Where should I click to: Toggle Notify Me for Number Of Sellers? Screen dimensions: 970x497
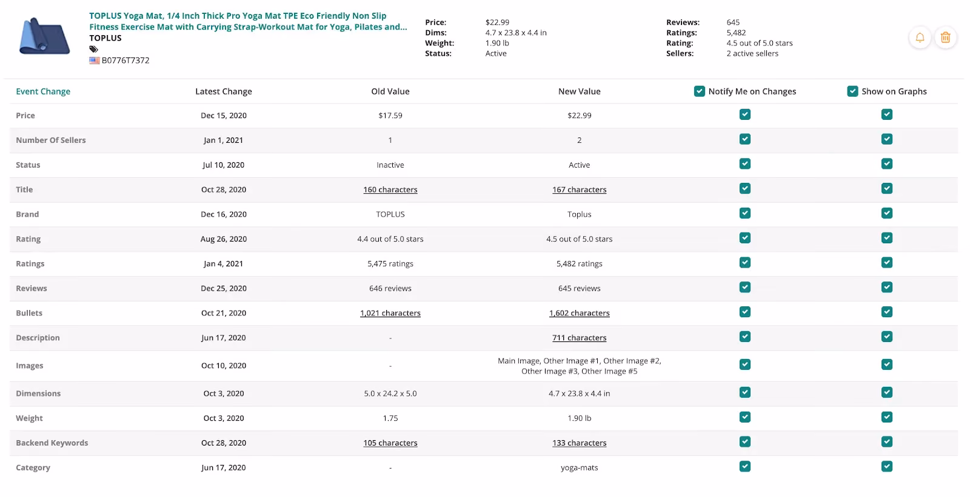point(745,139)
